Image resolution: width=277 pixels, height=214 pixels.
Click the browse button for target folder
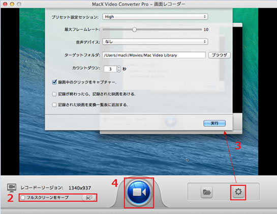pyautogui.click(x=220, y=55)
